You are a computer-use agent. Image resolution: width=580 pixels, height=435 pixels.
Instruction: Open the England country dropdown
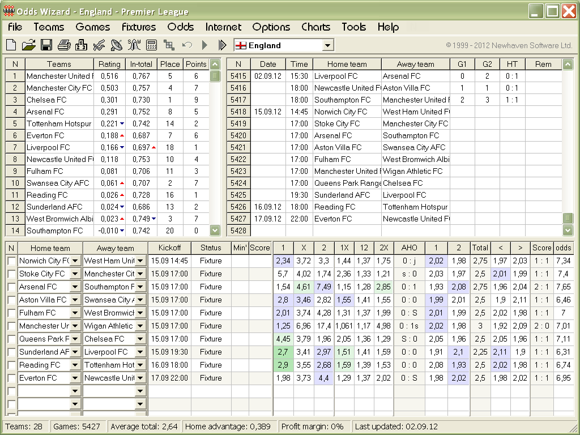pos(327,45)
